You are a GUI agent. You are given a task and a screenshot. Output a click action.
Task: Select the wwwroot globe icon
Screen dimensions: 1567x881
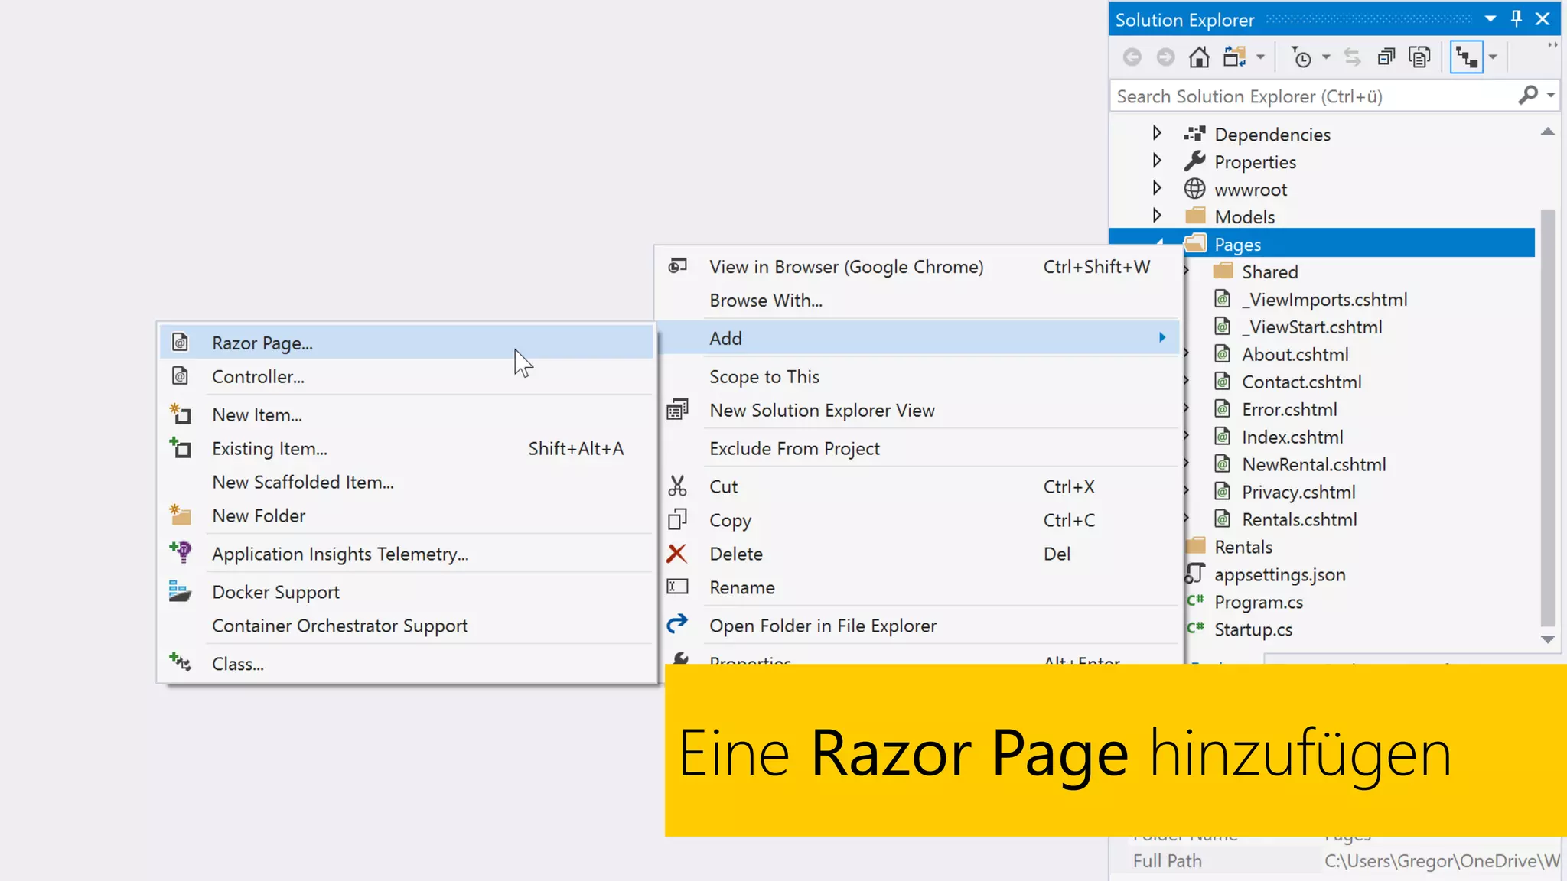tap(1194, 189)
